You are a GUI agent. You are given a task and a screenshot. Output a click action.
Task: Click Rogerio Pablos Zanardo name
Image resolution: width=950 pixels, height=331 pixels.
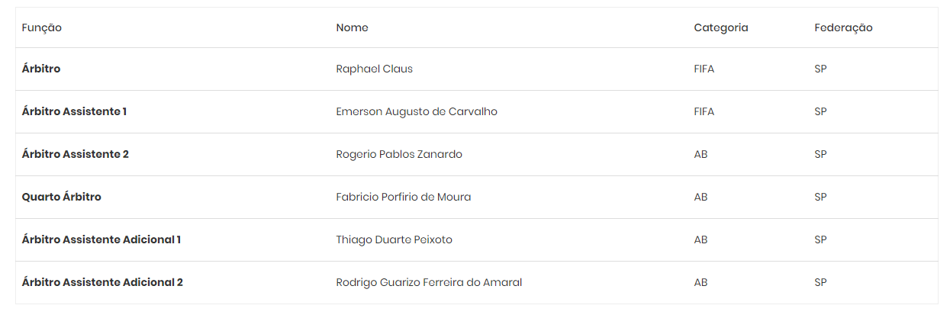[399, 154]
